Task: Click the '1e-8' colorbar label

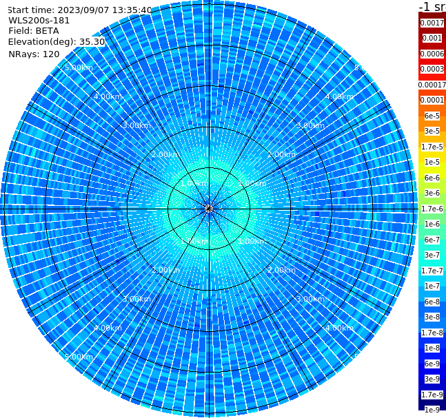Action: (432, 348)
